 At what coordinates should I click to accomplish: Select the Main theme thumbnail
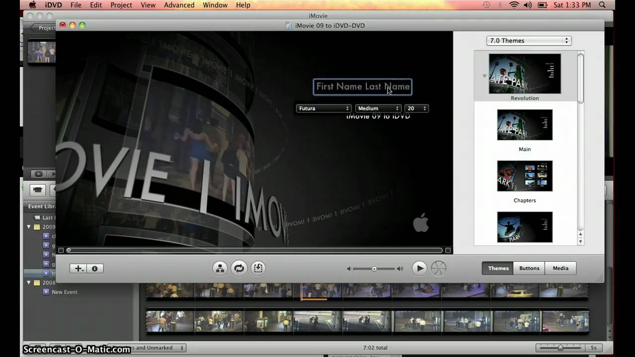click(525, 125)
